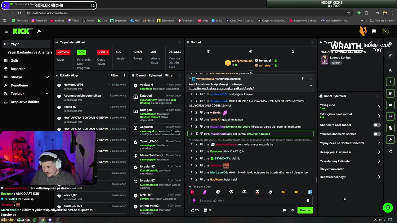Click the pencil edit icon in right sidebar

click(x=390, y=55)
